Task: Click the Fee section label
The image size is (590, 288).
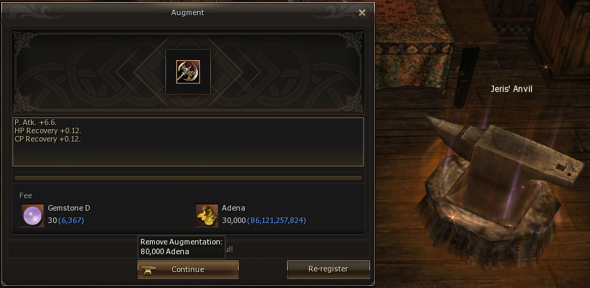Action: pos(26,195)
